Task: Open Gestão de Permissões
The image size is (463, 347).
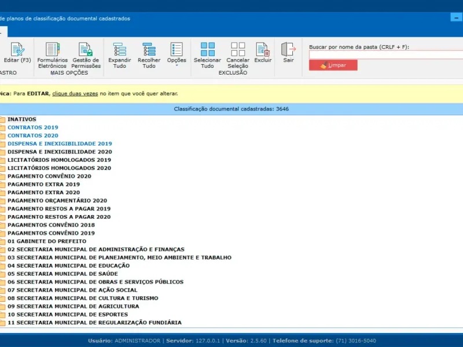Action: point(86,50)
